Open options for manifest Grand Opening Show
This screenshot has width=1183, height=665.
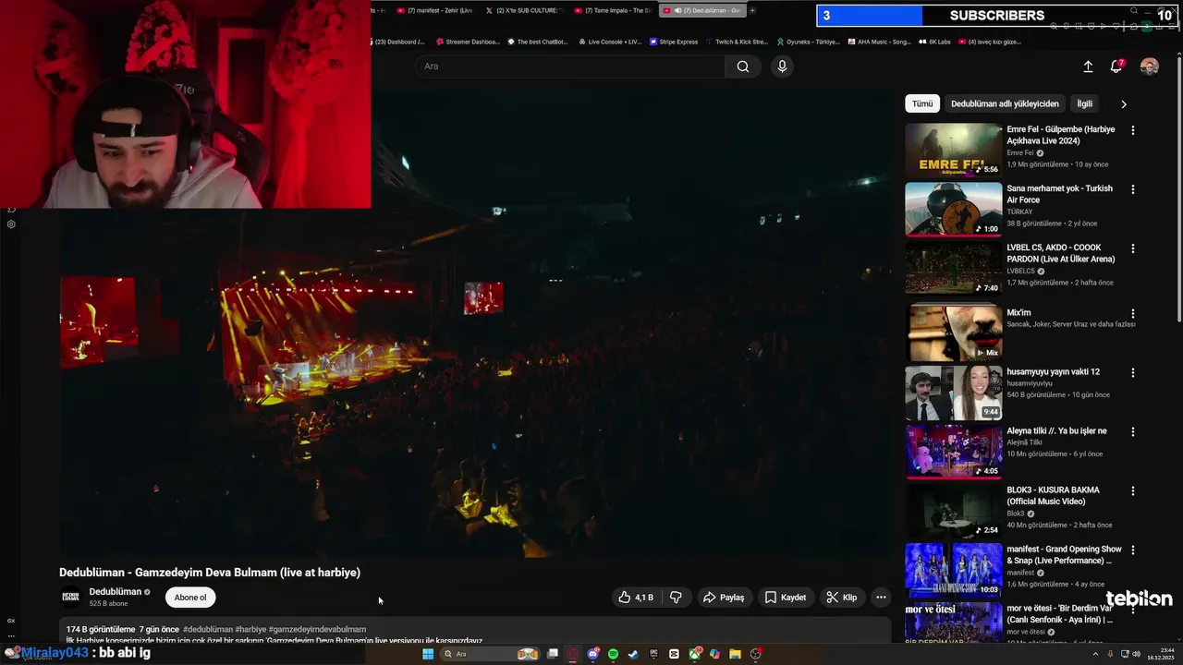pos(1133,550)
